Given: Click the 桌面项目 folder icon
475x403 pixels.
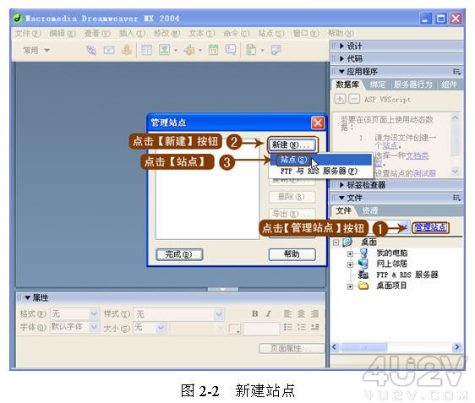Looking at the screenshot, I should (363, 286).
